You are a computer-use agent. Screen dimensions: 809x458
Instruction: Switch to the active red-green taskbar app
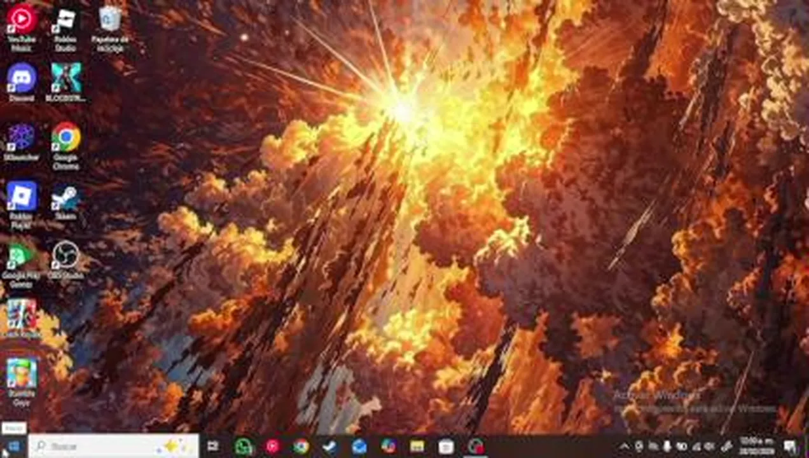[475, 447]
